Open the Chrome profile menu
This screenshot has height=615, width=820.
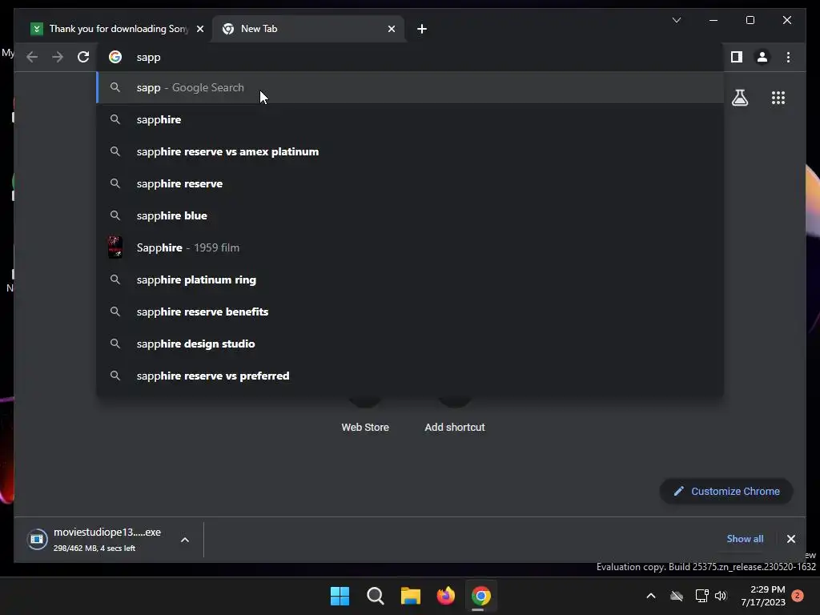pyautogui.click(x=762, y=57)
